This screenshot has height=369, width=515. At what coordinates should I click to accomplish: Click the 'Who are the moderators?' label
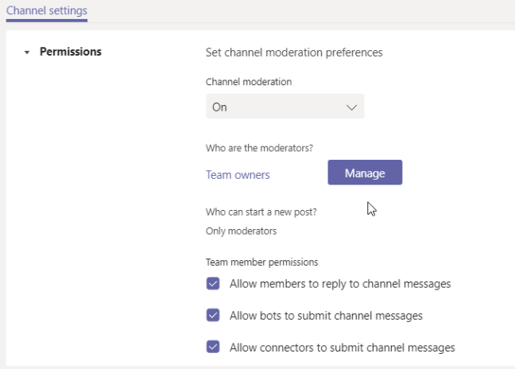click(259, 148)
